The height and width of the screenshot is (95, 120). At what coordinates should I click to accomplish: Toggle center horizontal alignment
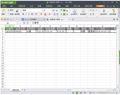pyautogui.click(x=64, y=14)
